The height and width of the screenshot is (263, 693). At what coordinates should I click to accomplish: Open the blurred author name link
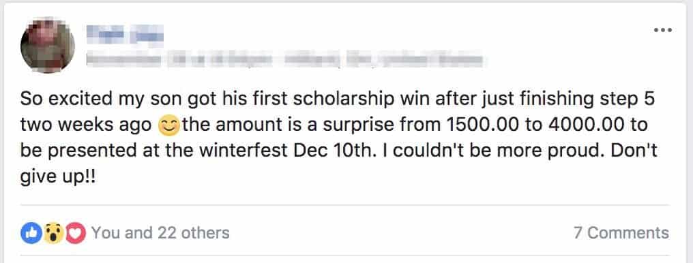coord(125,35)
